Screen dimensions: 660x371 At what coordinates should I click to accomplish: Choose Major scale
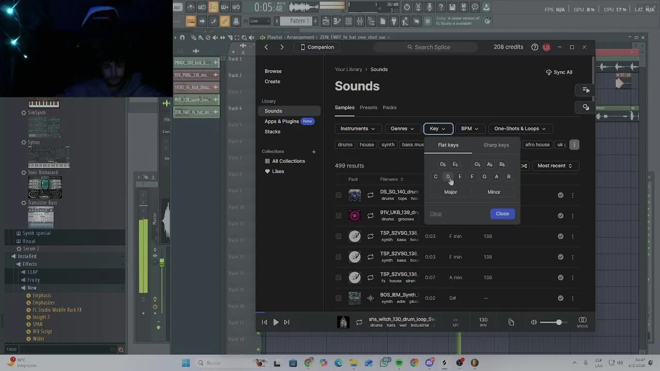(x=451, y=192)
